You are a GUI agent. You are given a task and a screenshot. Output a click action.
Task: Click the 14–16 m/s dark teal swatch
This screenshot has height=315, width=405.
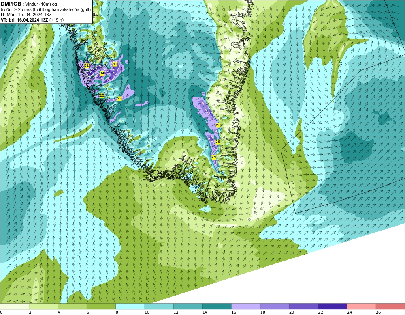(217, 306)
